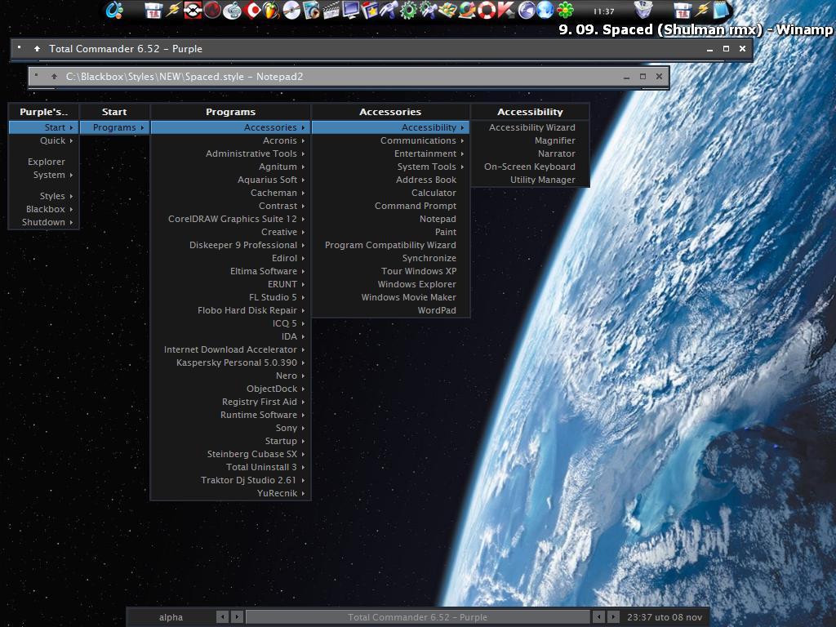
Task: Expand the System Tools submenu
Action: click(390, 167)
